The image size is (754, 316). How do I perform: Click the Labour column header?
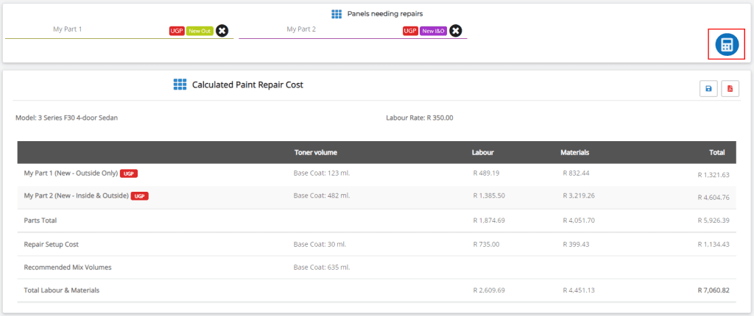tap(482, 153)
